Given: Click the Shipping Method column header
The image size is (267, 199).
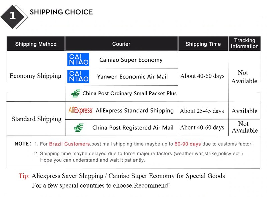Looking at the screenshot, I should click(36, 44).
